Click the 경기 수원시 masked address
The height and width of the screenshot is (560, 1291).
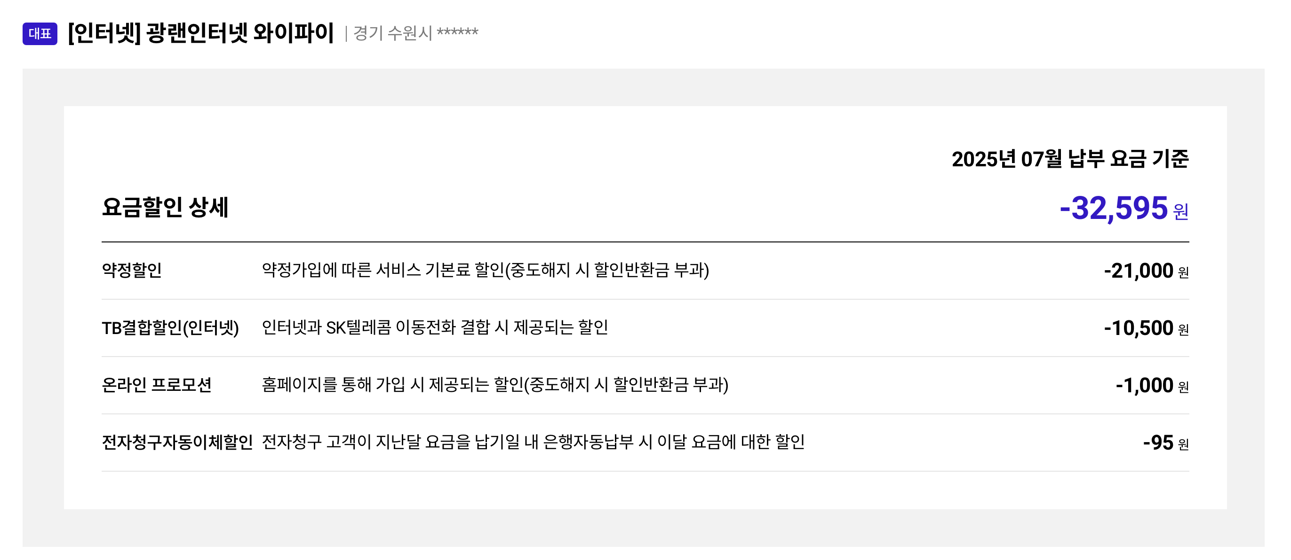tap(415, 33)
